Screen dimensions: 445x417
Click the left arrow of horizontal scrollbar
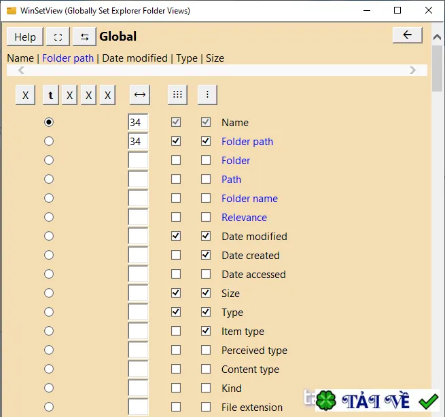tap(21, 70)
